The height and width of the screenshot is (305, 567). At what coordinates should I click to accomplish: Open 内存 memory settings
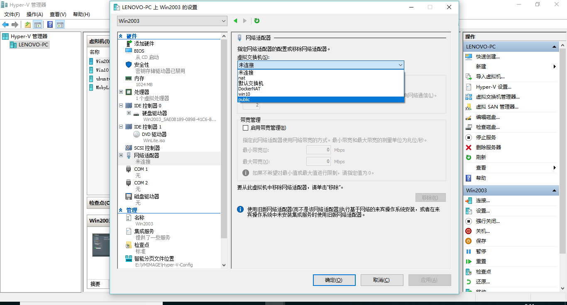pos(139,78)
